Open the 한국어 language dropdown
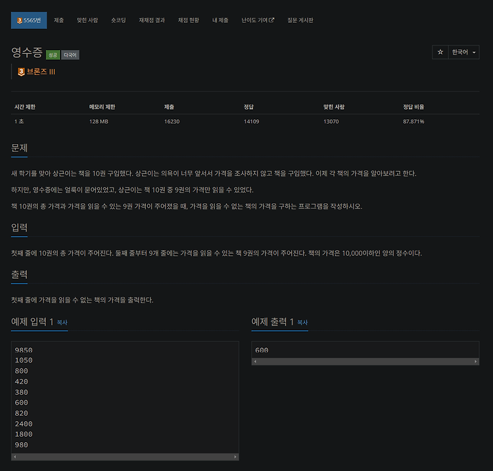 (464, 52)
